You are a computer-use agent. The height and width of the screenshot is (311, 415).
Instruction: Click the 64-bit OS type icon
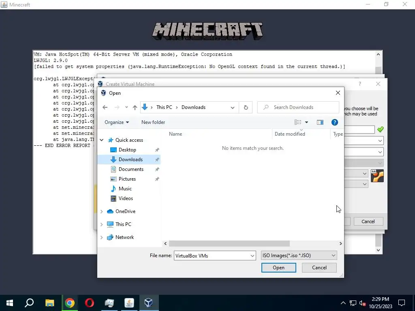coord(377,176)
